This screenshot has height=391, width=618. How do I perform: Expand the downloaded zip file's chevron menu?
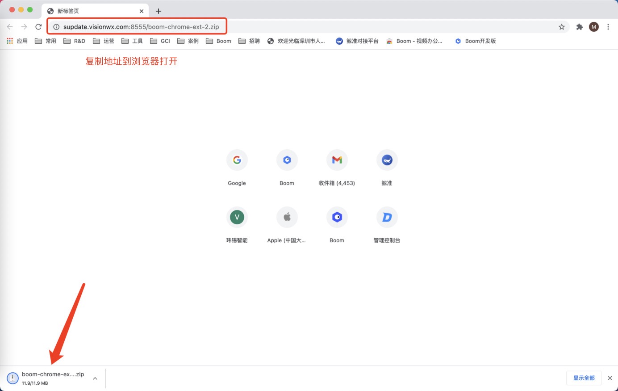pos(95,378)
